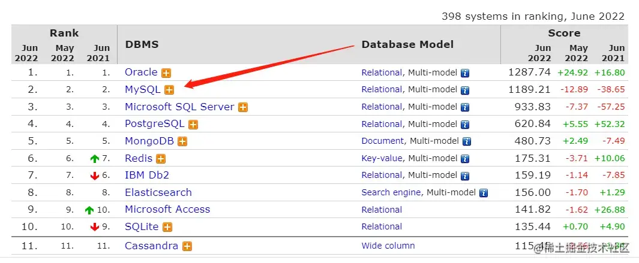
Task: Click the score value 1287.74
Action: pyautogui.click(x=529, y=72)
